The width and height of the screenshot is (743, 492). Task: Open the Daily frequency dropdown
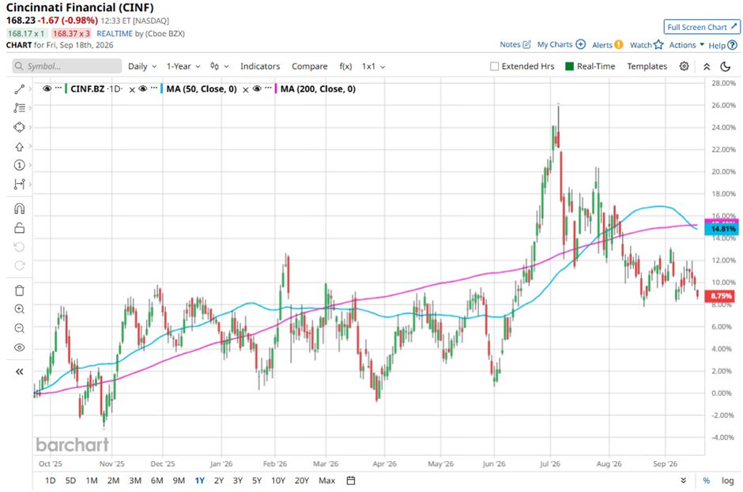[142, 66]
